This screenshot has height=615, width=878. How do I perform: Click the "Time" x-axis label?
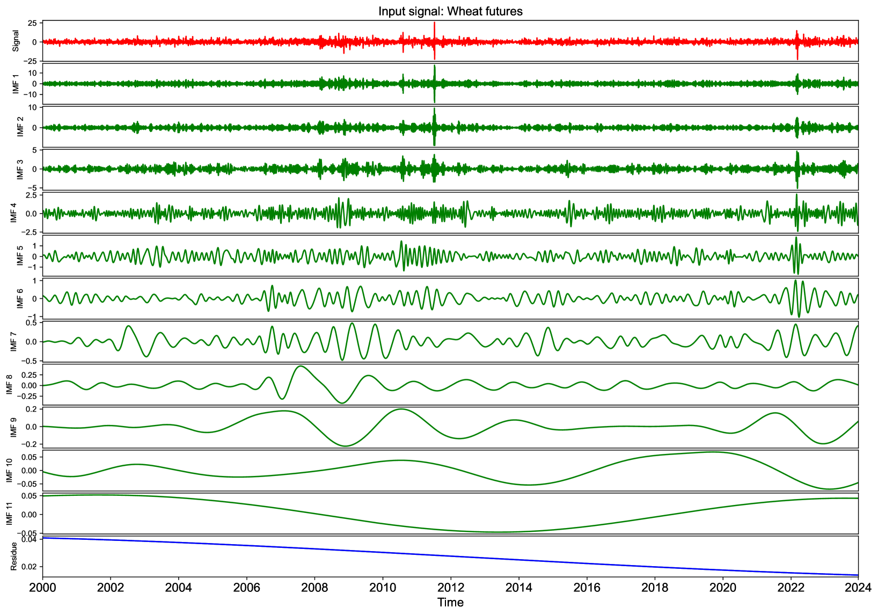point(450,602)
